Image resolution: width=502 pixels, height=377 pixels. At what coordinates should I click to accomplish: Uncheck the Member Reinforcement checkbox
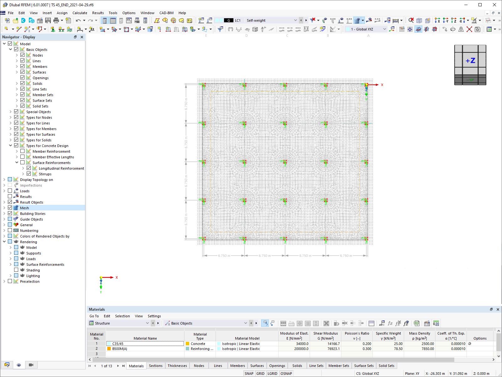[x=22, y=151]
